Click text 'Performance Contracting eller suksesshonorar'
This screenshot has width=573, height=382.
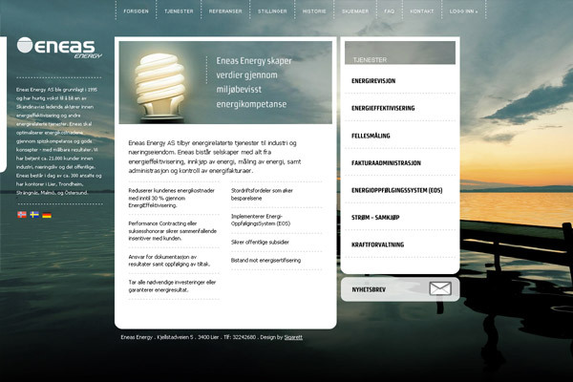tap(172, 231)
